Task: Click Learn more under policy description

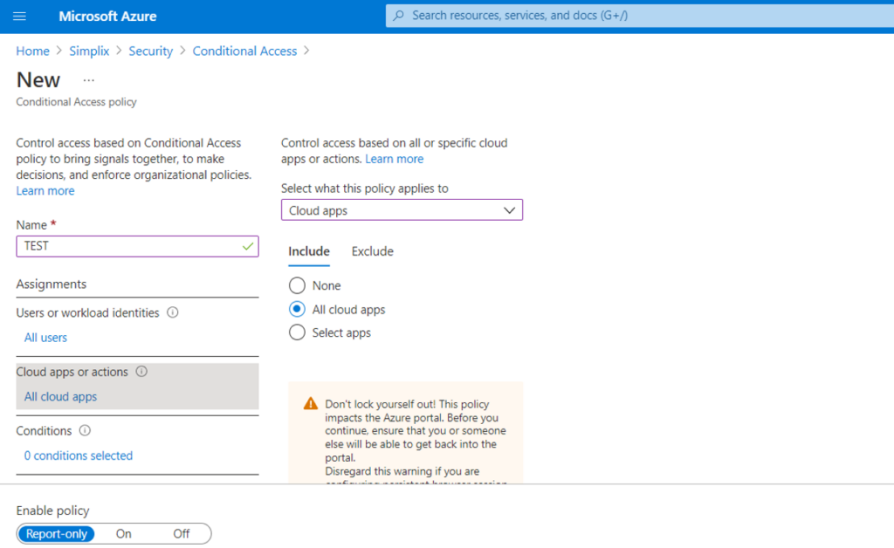Action: tap(45, 191)
